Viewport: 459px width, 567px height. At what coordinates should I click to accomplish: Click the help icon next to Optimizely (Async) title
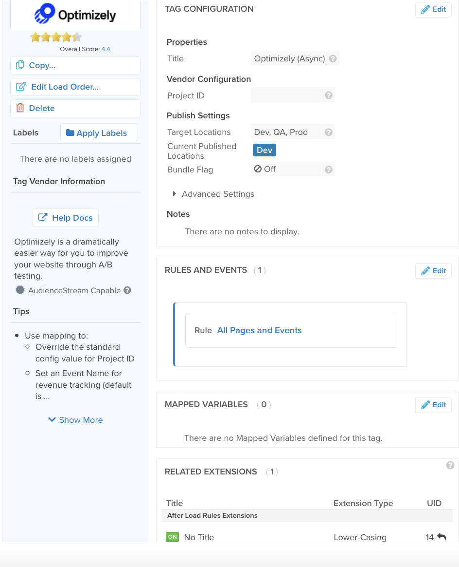(x=333, y=58)
